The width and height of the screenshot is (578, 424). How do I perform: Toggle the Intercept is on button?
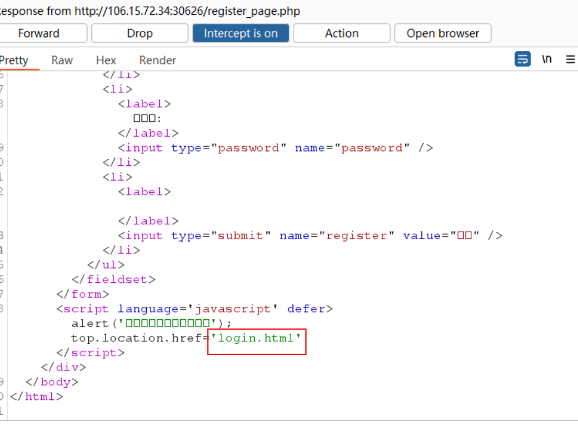[241, 33]
